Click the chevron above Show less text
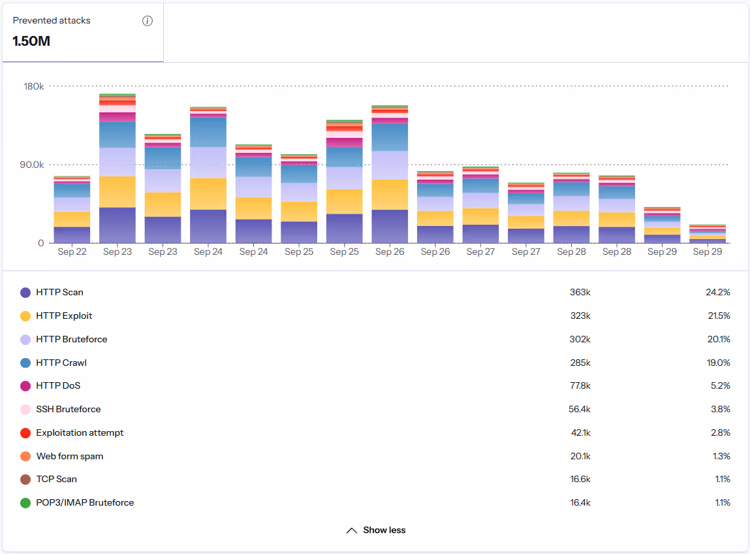This screenshot has height=554, width=750. pyautogui.click(x=351, y=529)
